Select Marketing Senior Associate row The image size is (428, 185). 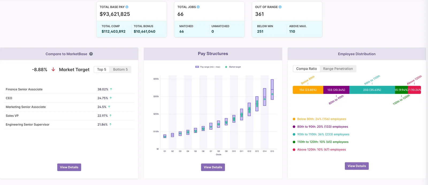69,107
